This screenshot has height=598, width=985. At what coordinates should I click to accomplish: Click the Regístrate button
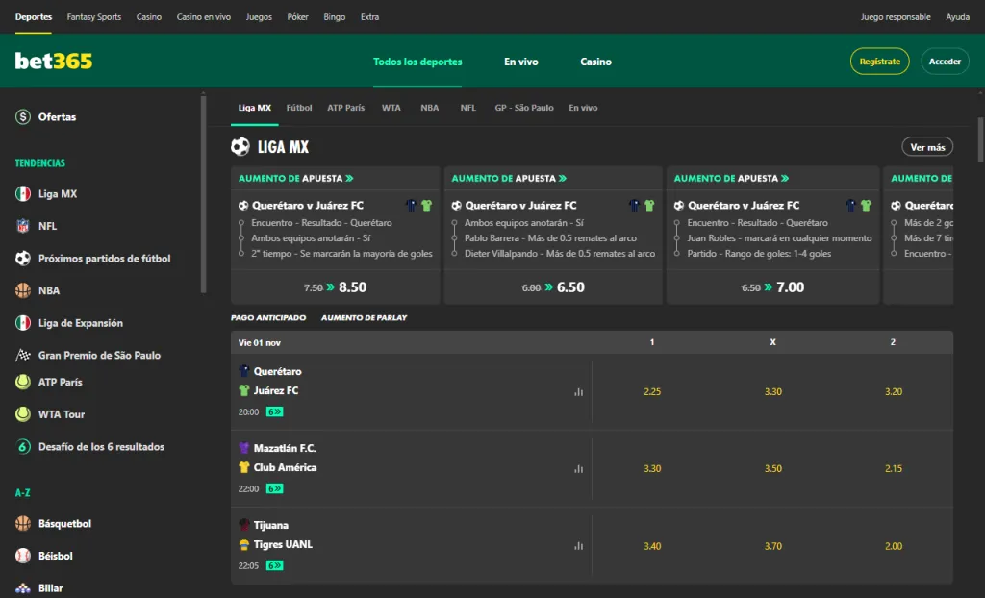coord(879,61)
